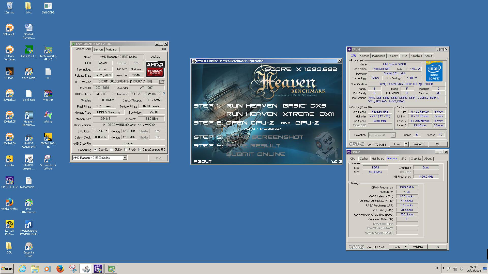Viewport: 488px width, 274px height.
Task: Toggle the DirectCompute 5.0 checkbox
Action: [x=140, y=150]
